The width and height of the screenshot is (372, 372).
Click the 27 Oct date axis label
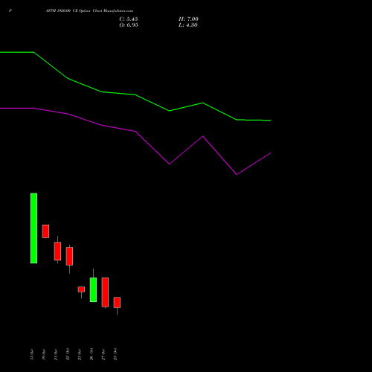click(103, 354)
